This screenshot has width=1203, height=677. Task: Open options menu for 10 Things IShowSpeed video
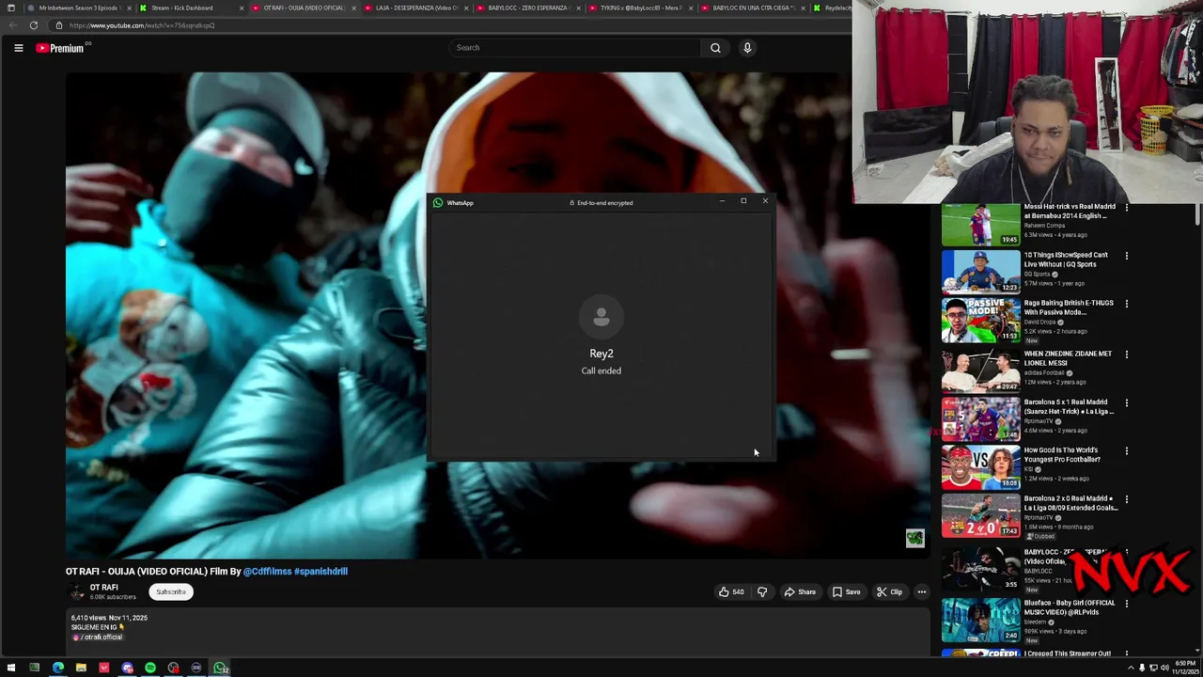pyautogui.click(x=1127, y=255)
